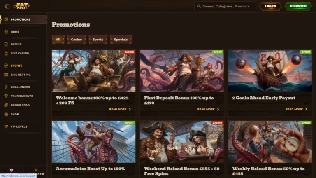316x178 pixels.
Task: Read more about Welcome bonus £425
Action: pos(120,109)
